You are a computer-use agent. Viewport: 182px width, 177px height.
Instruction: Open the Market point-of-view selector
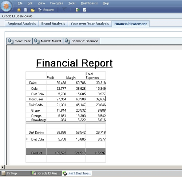[x=48, y=41]
